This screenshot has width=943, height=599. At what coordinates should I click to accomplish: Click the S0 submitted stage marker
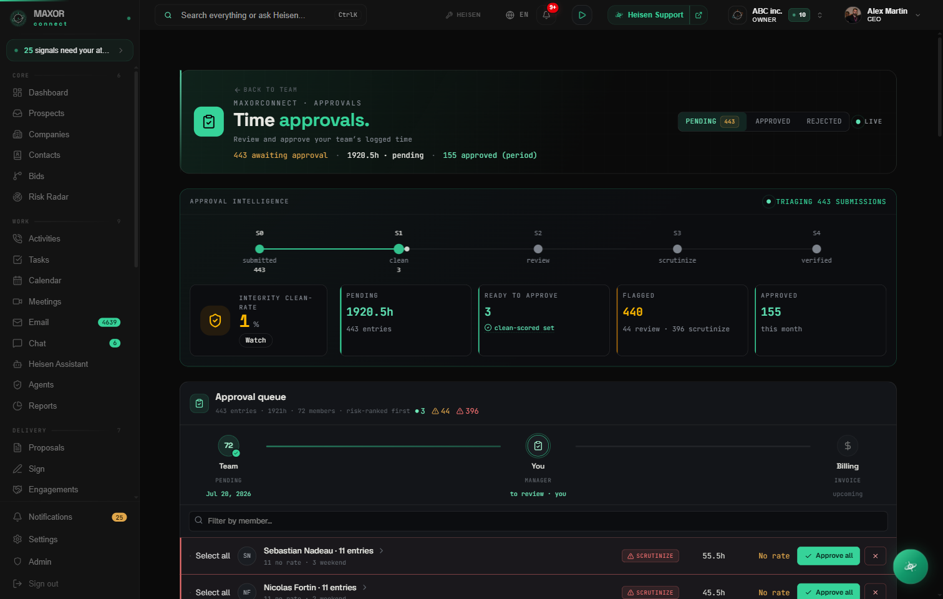(259, 249)
